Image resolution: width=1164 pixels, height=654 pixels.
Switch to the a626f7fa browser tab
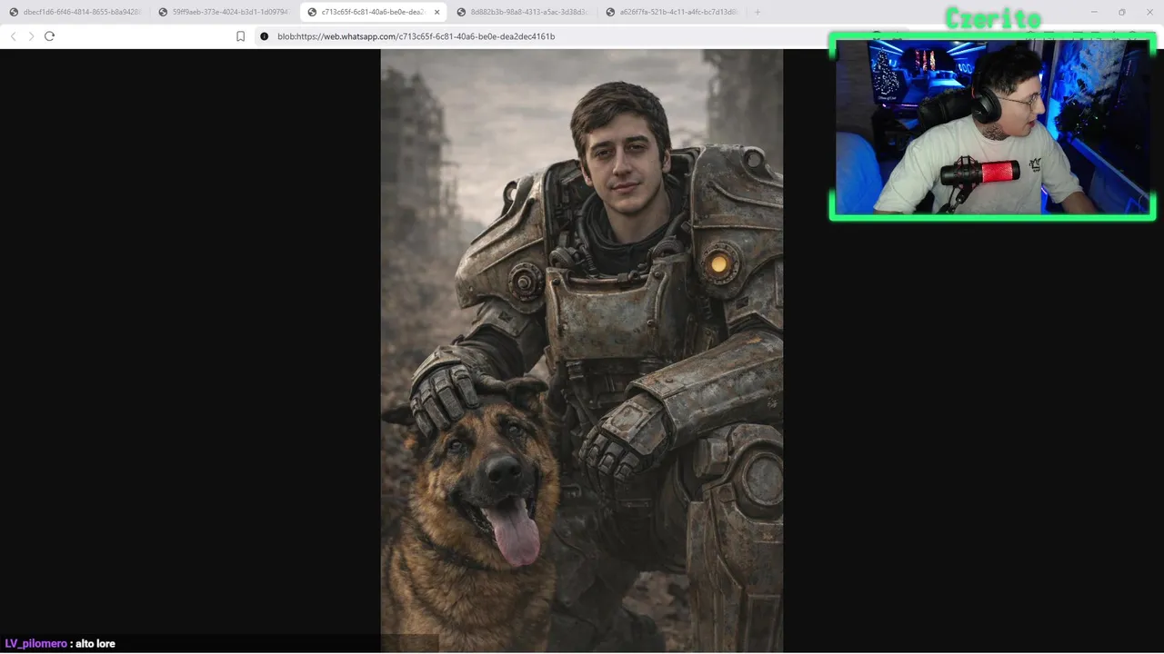click(671, 12)
